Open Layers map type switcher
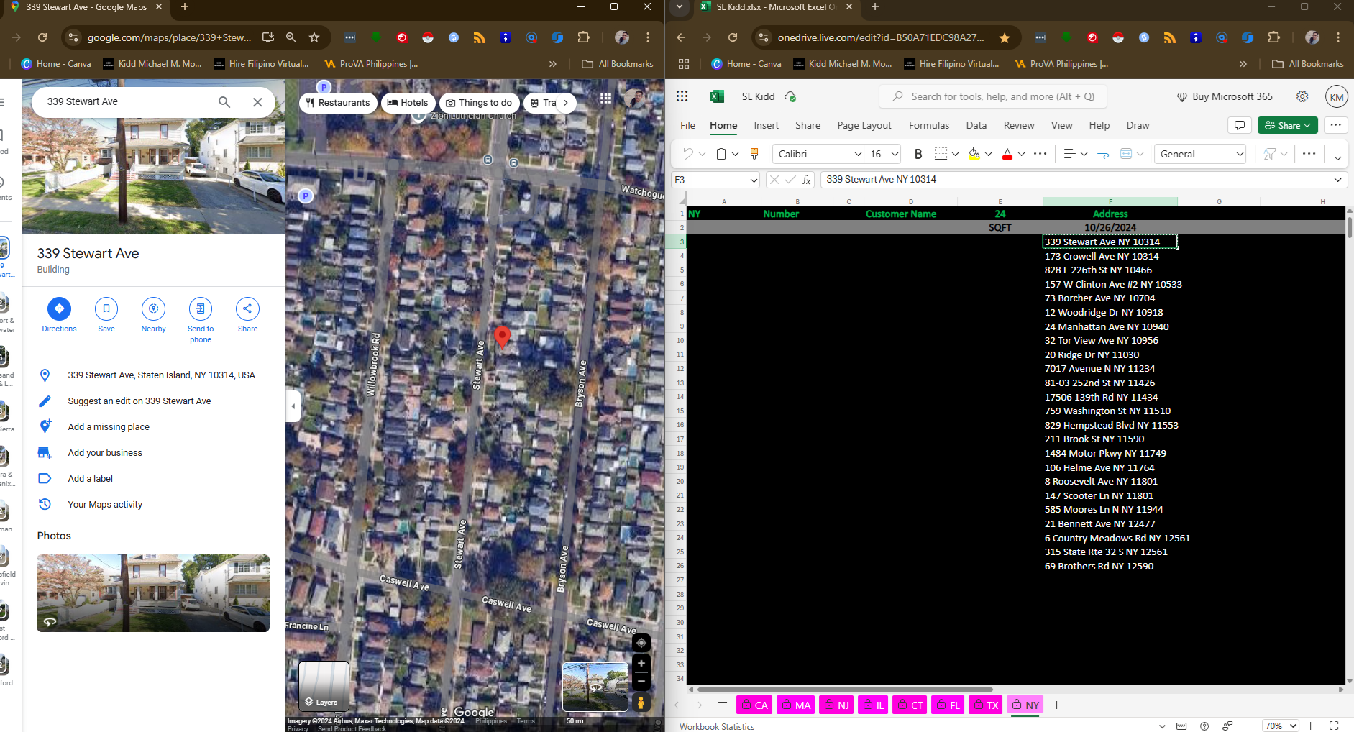1354x732 pixels. (324, 686)
